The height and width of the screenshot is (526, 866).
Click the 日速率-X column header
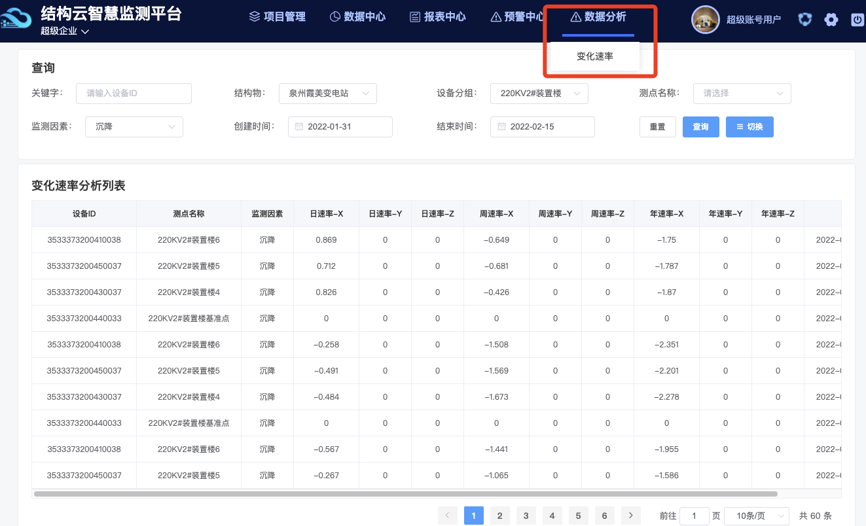326,214
